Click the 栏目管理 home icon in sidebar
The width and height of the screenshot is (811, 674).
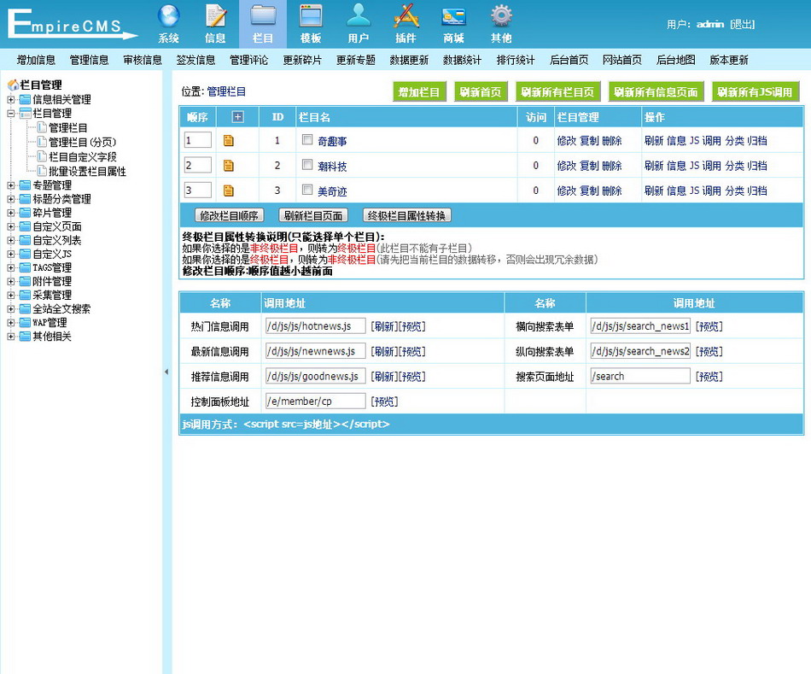[13, 85]
